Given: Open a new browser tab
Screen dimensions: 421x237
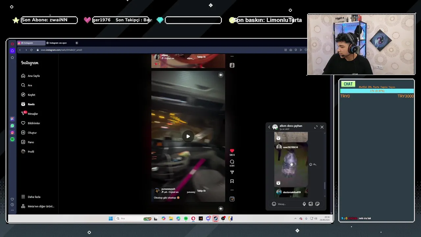Looking at the screenshot, I should pyautogui.click(x=77, y=43).
